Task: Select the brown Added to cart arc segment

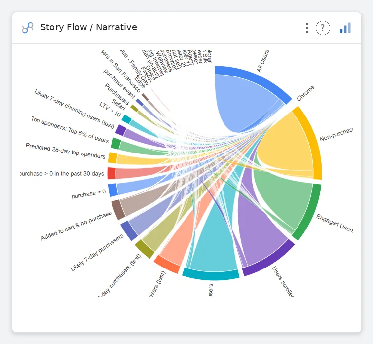Action: [118, 210]
